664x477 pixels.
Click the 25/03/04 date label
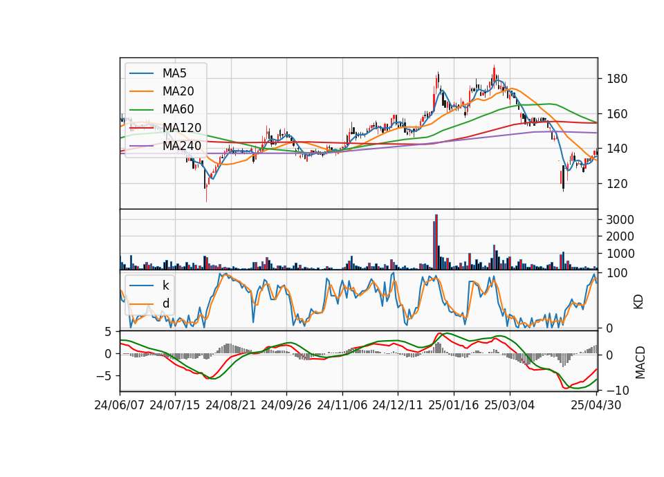tap(510, 405)
